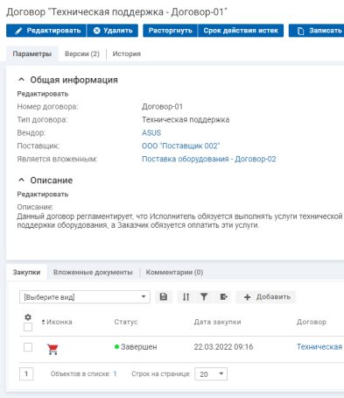Open the Техническая contract link in table

pyautogui.click(x=319, y=347)
